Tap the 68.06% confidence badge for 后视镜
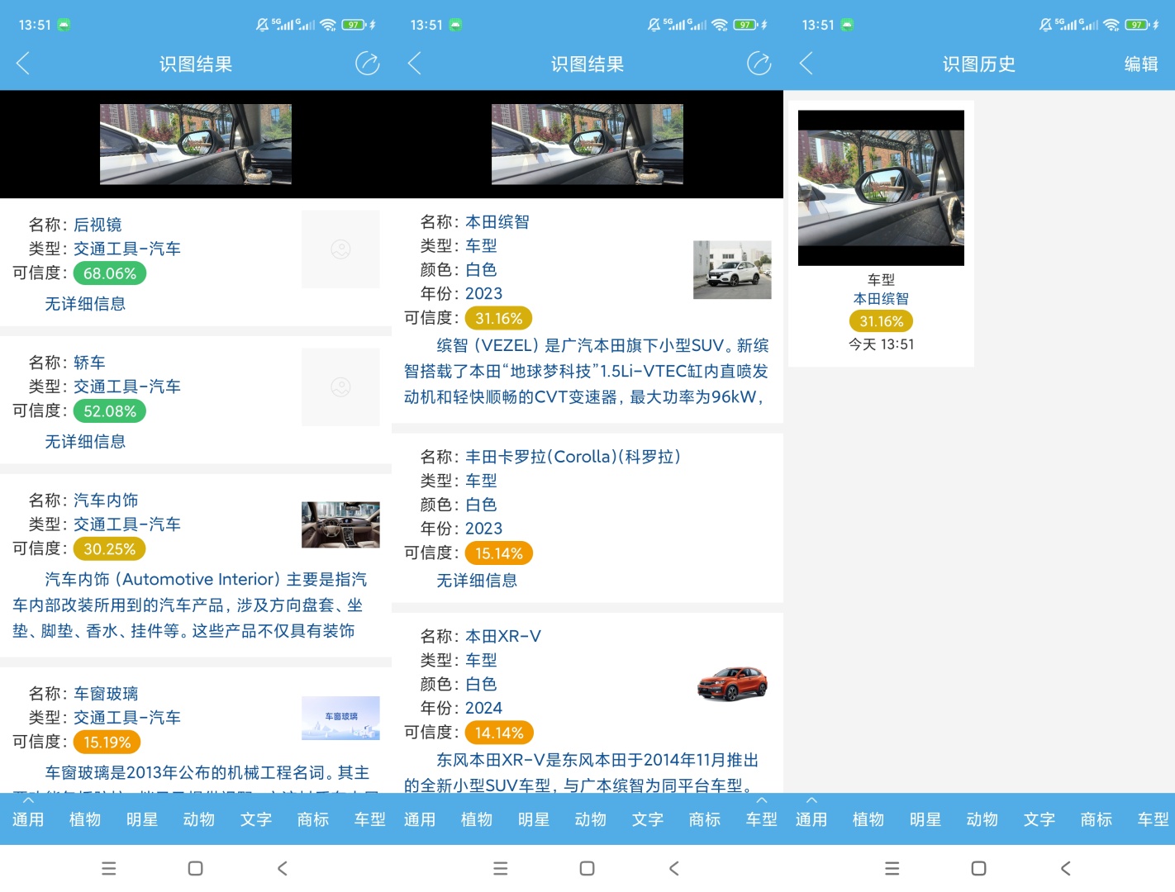This screenshot has width=1175, height=892. coord(110,273)
